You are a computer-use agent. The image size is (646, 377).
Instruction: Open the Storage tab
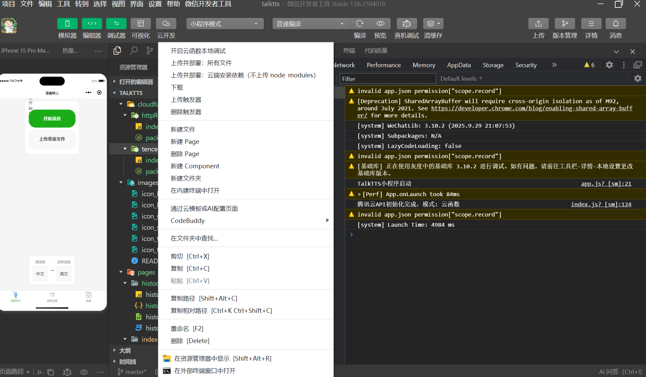coord(493,65)
